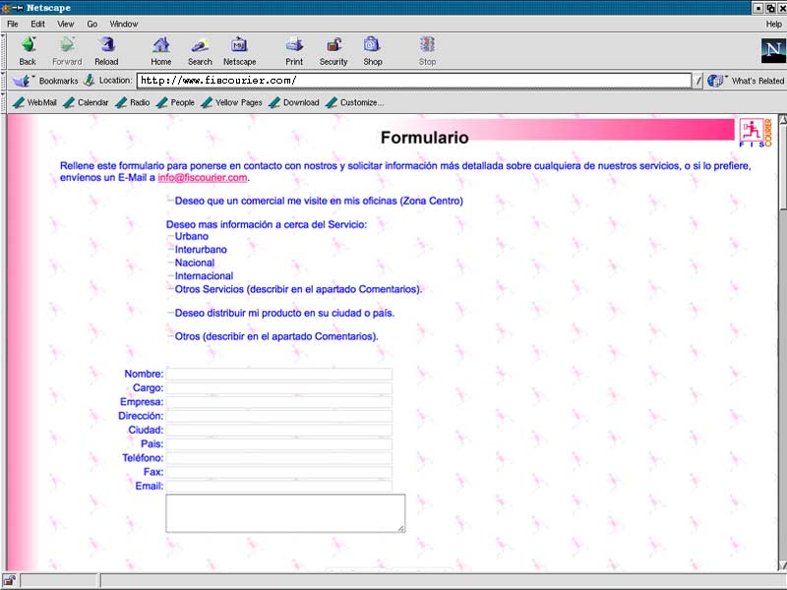Reload the current page

click(x=106, y=51)
